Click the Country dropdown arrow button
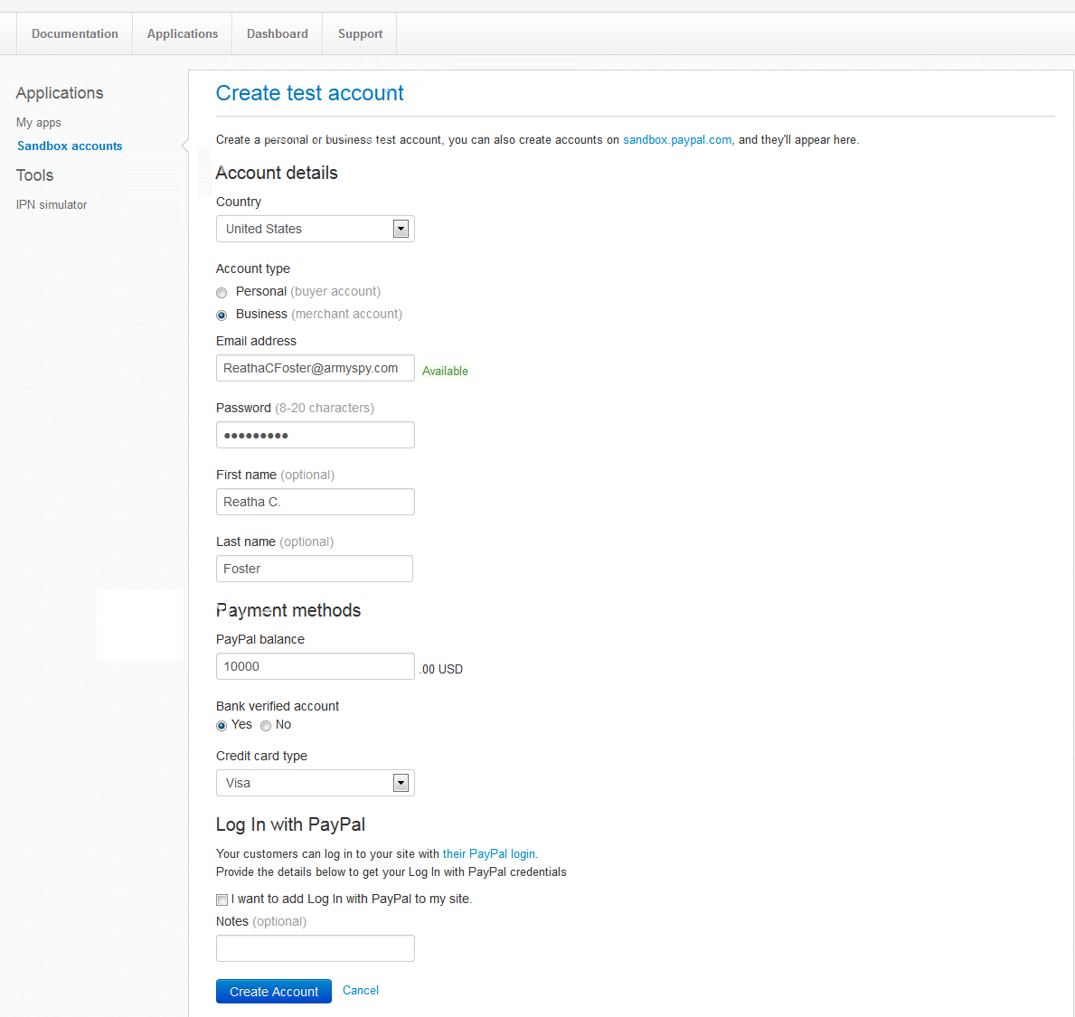1075x1017 pixels. (x=401, y=229)
